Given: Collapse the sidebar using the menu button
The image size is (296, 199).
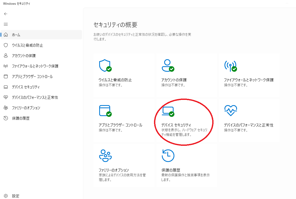Looking at the screenshot, I should coord(5,24).
